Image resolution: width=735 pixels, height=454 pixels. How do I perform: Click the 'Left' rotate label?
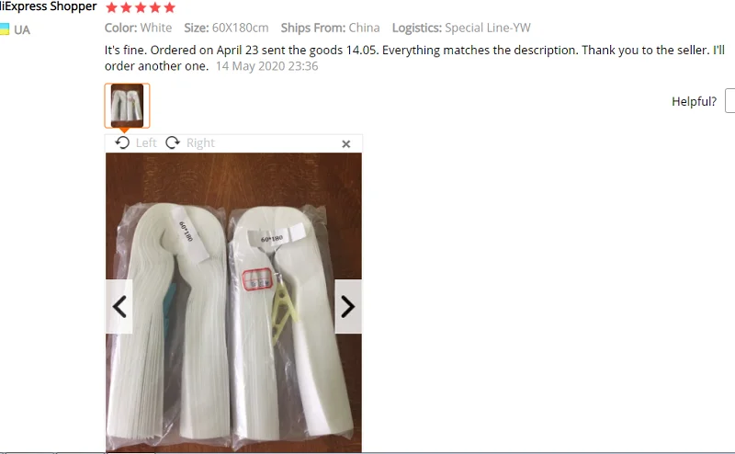[146, 142]
